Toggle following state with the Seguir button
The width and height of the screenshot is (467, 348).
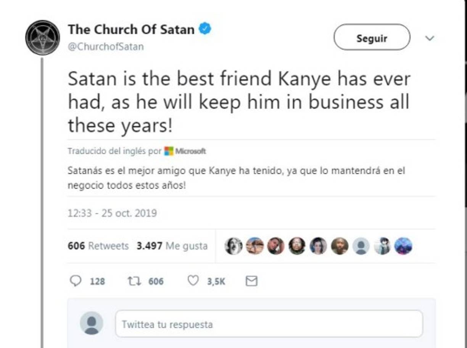(x=371, y=37)
